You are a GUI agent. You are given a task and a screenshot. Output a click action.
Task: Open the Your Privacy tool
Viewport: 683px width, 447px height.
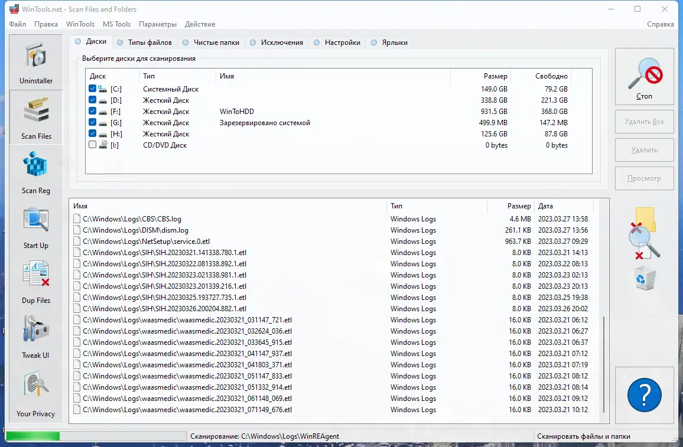click(x=35, y=394)
